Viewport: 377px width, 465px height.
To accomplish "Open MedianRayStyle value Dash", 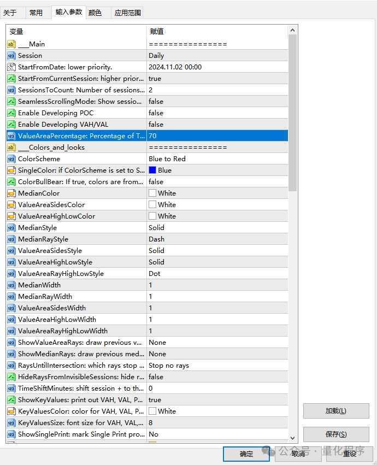I will [x=217, y=239].
